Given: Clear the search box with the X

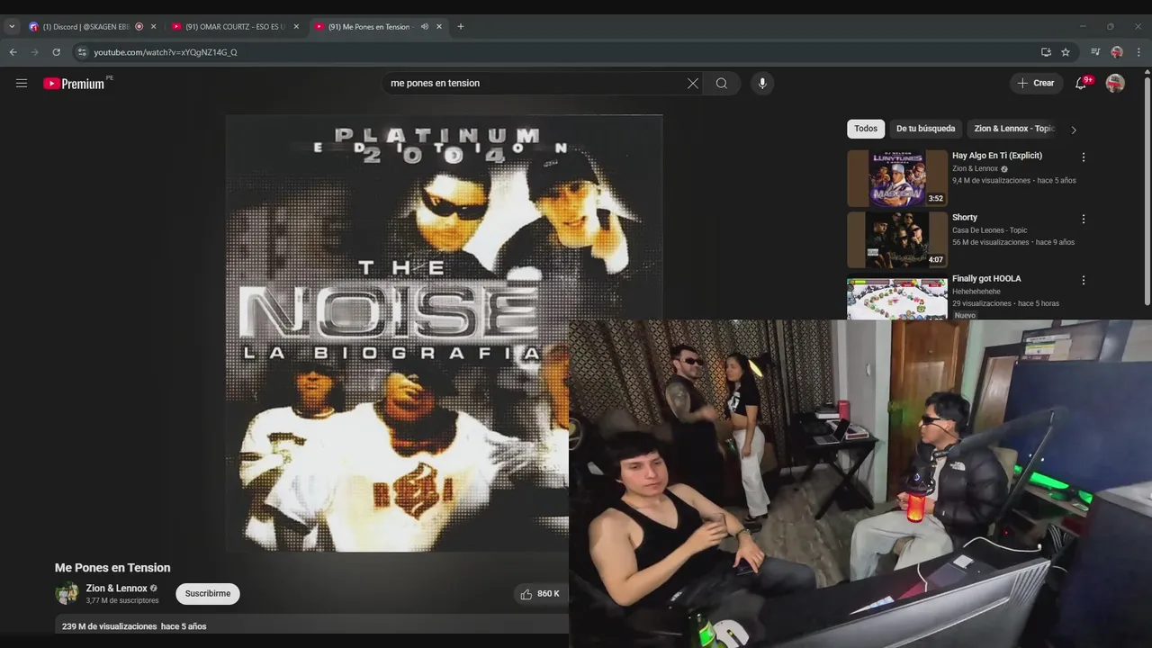Looking at the screenshot, I should (693, 83).
